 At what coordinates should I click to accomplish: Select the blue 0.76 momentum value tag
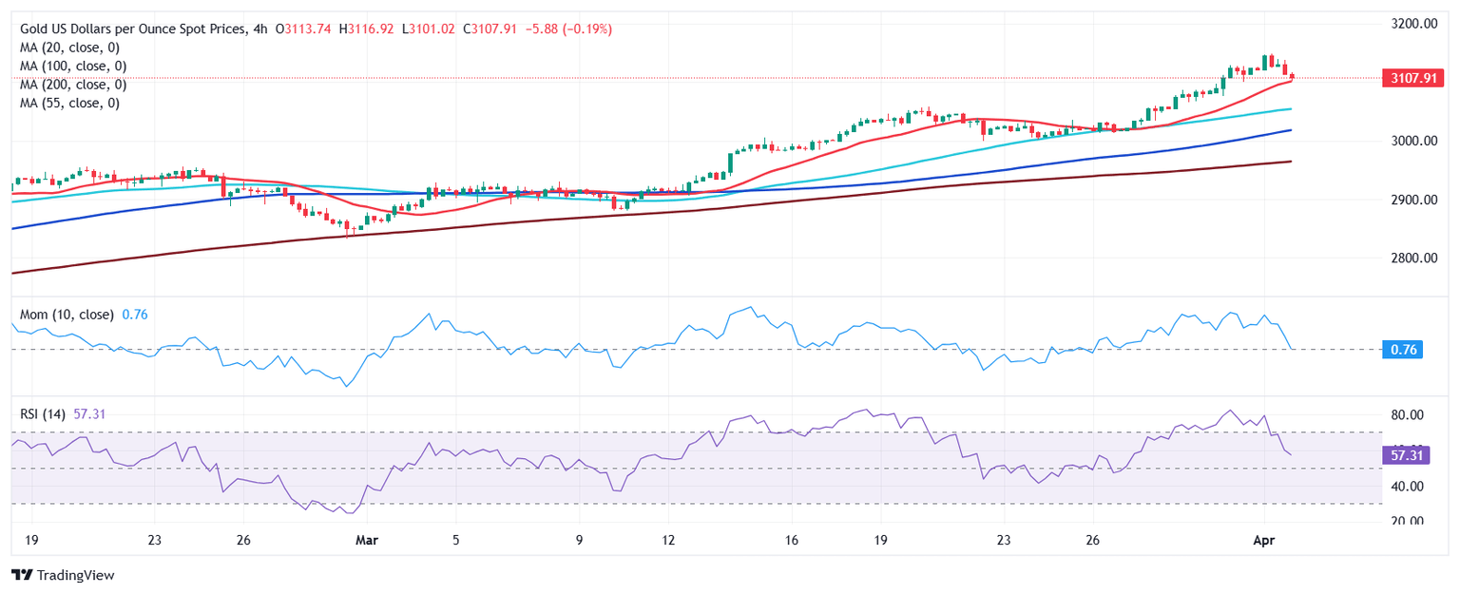point(1403,350)
